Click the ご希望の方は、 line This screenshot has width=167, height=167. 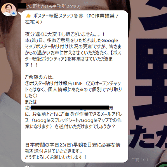coord(40,77)
